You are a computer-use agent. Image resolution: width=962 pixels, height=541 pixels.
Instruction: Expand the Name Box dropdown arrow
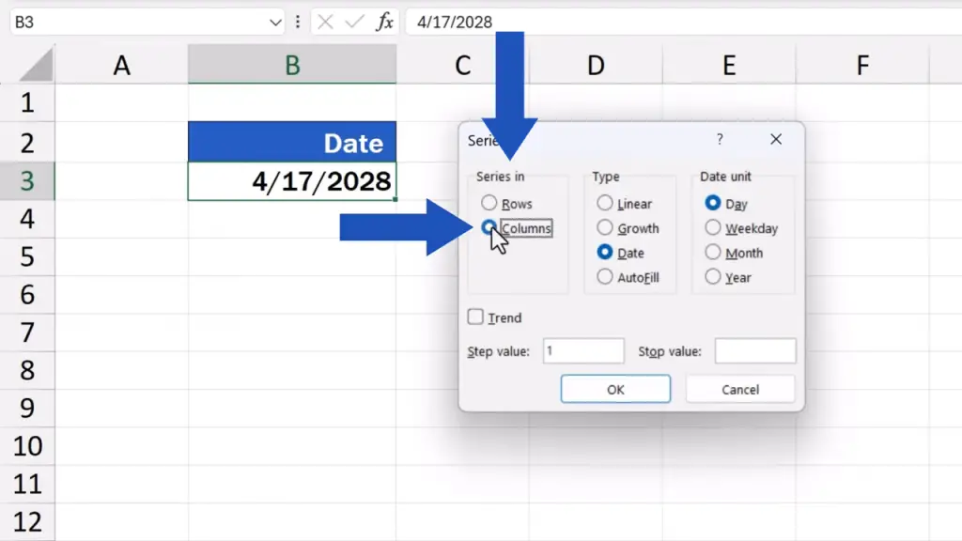tap(275, 23)
